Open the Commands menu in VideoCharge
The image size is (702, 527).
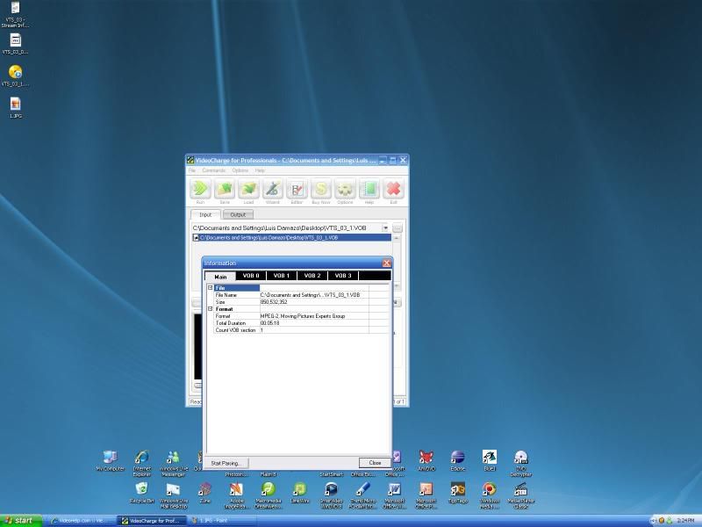[x=213, y=170]
